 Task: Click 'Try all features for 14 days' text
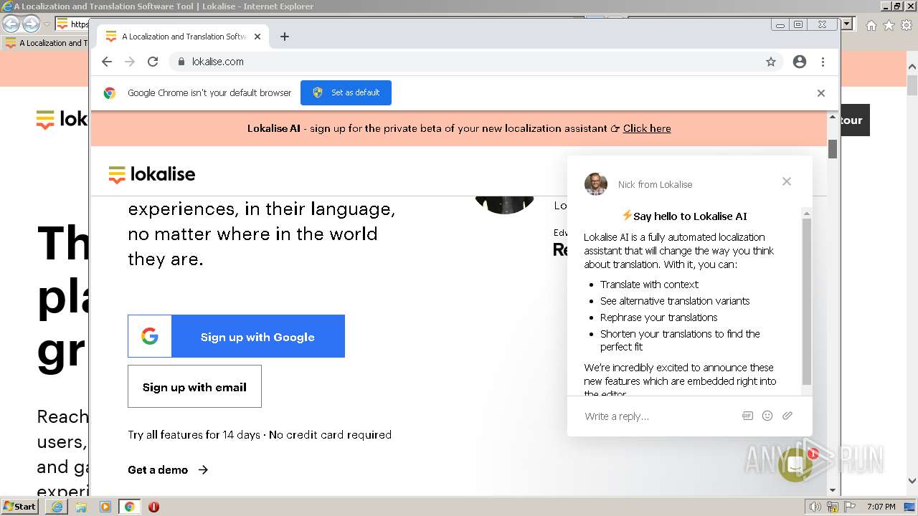coord(194,435)
